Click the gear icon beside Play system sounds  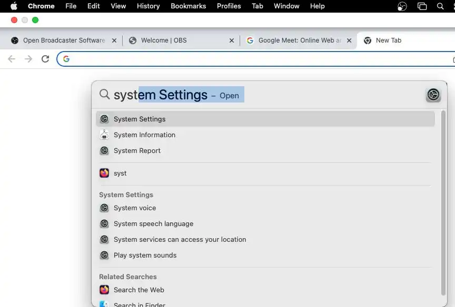click(104, 255)
